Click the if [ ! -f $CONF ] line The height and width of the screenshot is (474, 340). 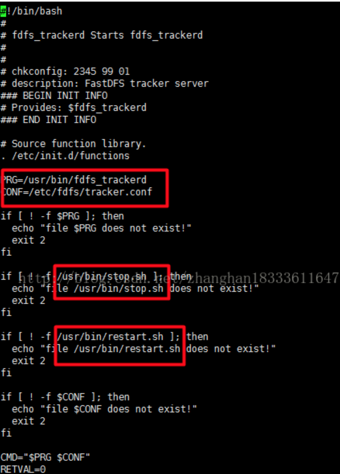tap(65, 397)
